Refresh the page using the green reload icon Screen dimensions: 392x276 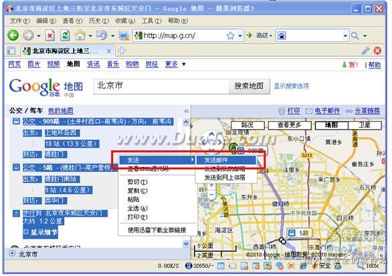[65, 35]
